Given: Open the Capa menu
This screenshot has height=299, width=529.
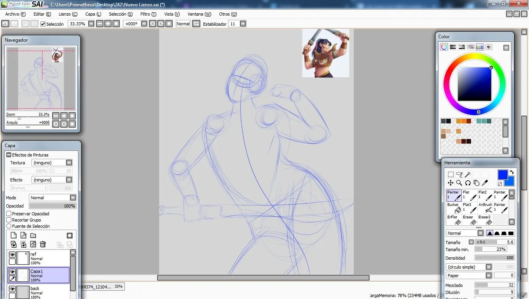Looking at the screenshot, I should (93, 14).
